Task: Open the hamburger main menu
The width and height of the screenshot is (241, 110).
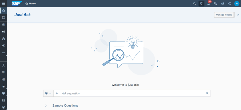Action: tap(3, 3)
